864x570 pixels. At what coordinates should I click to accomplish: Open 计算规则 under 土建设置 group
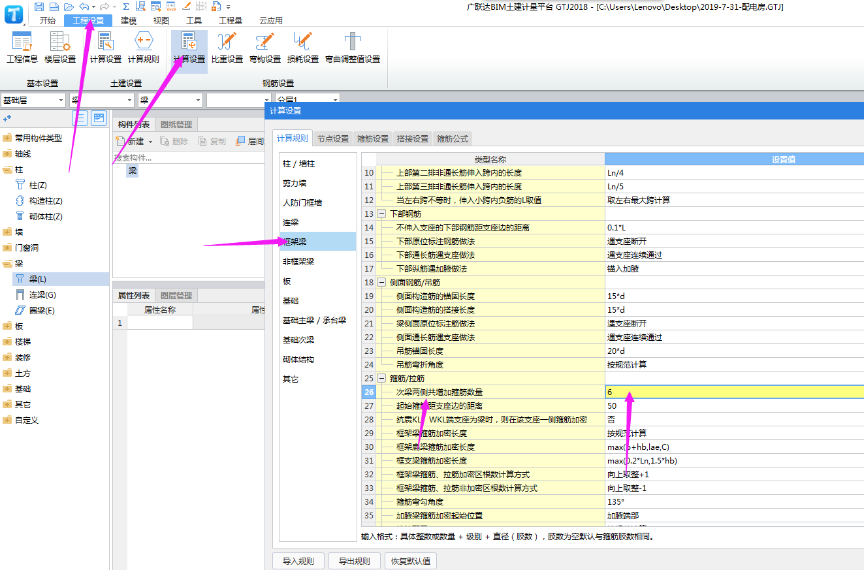(143, 47)
